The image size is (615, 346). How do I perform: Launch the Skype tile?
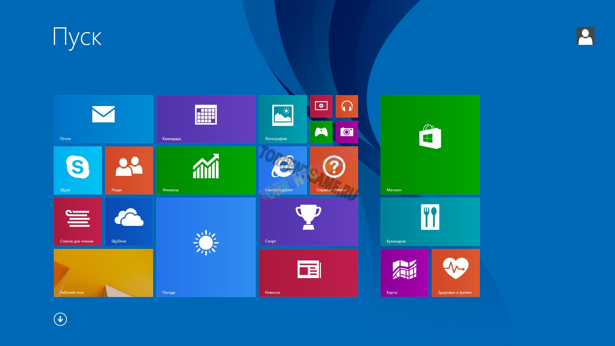click(78, 170)
